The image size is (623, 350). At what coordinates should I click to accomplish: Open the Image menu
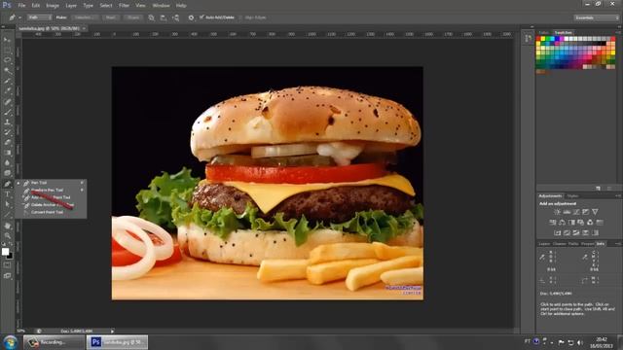click(x=53, y=6)
